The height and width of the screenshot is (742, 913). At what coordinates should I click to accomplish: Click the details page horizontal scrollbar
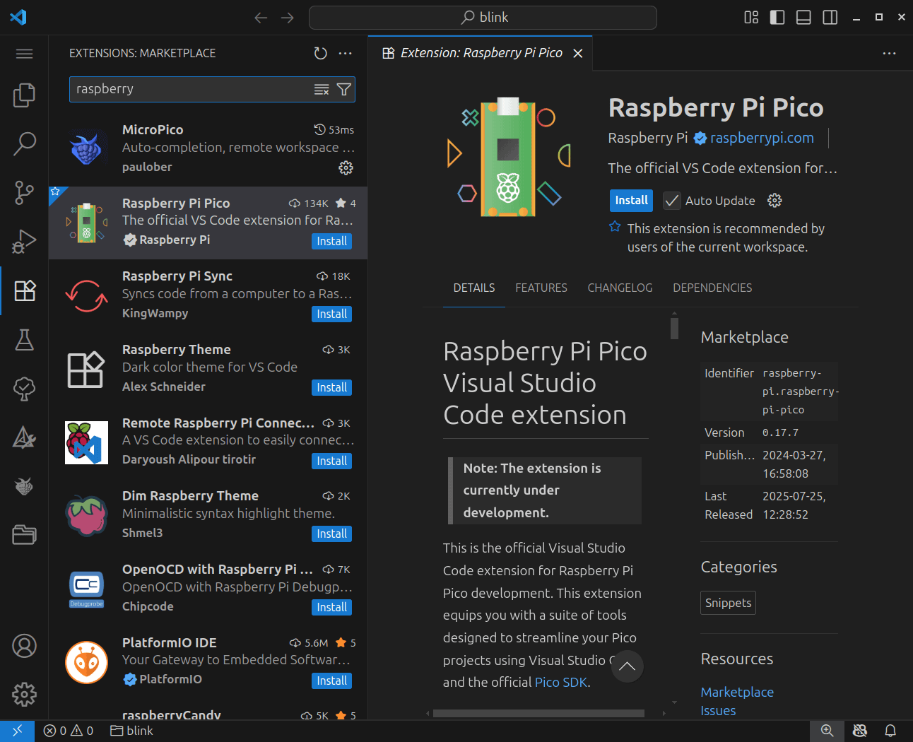[538, 714]
